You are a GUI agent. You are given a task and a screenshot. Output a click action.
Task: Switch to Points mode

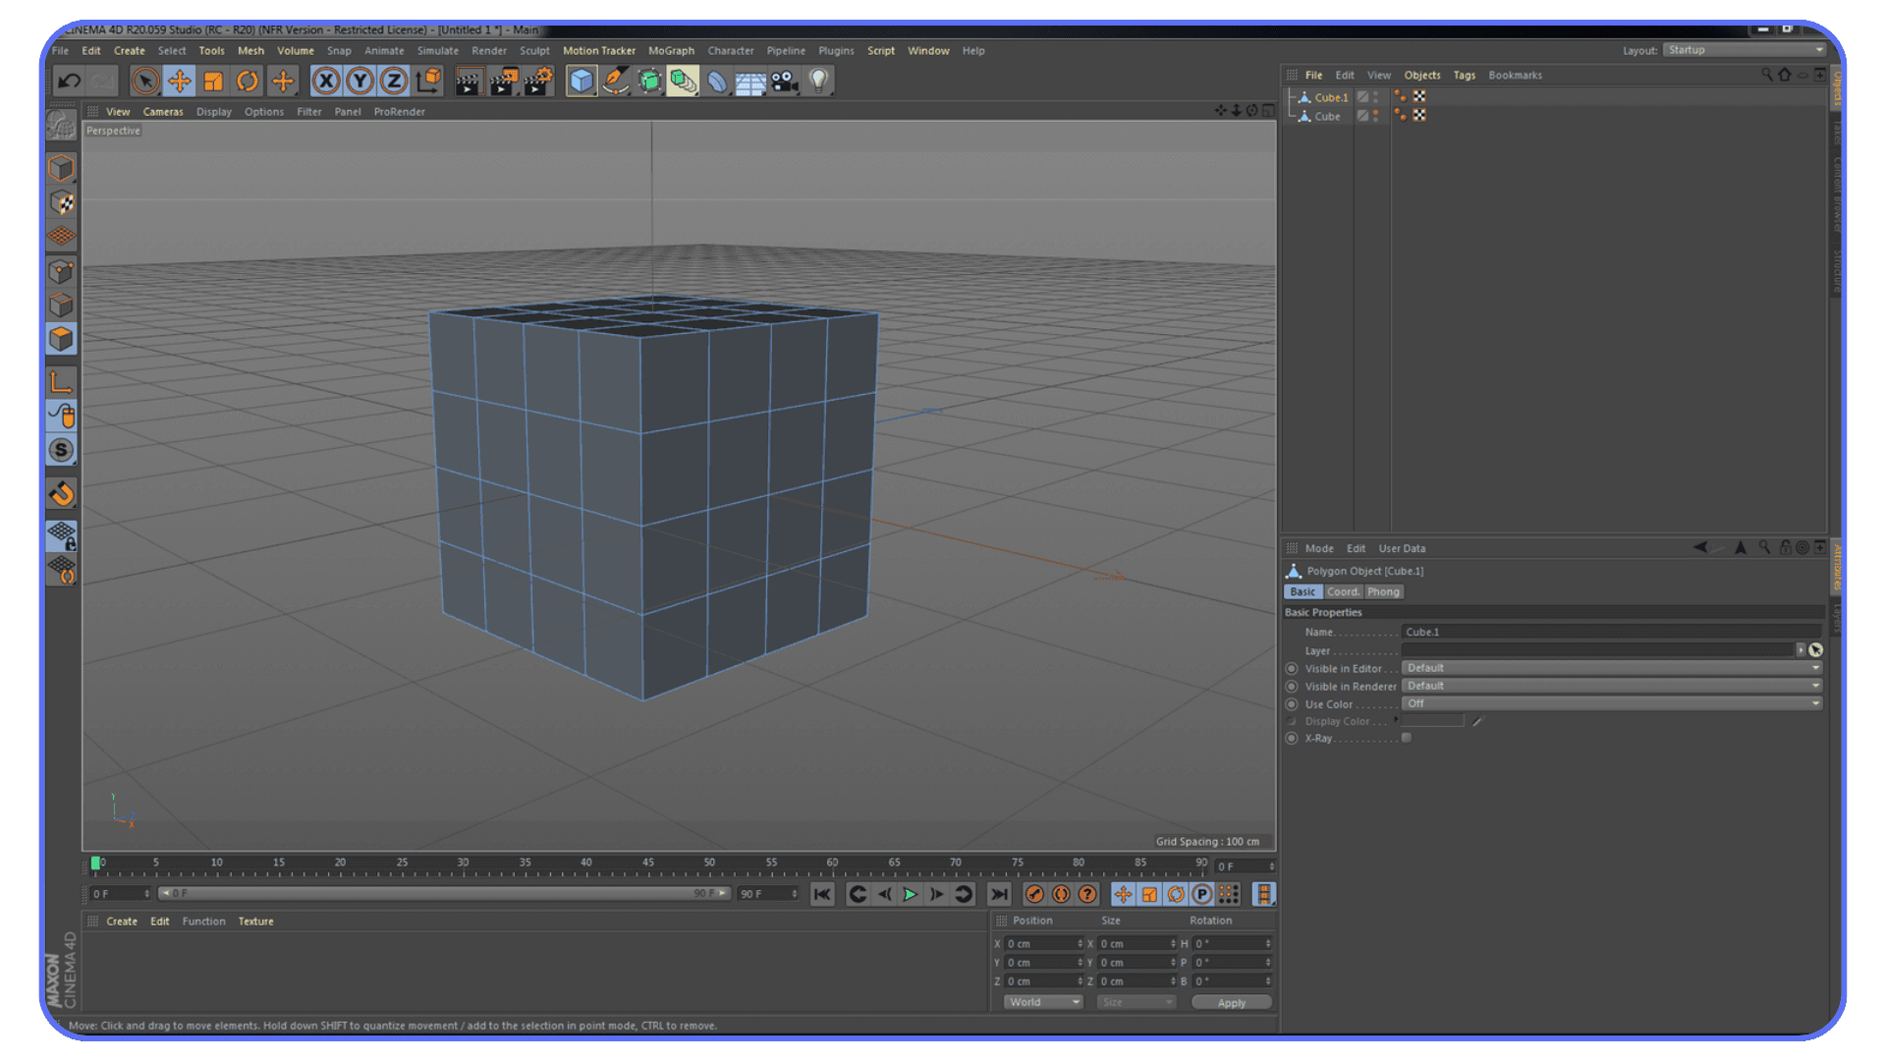[x=61, y=272]
